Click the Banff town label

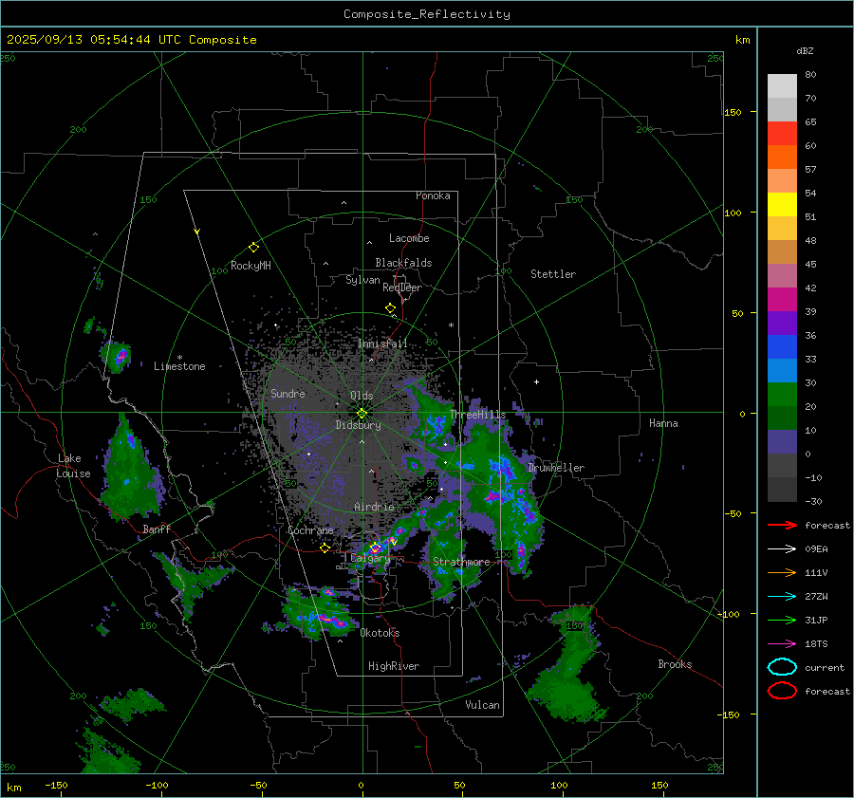click(x=157, y=529)
